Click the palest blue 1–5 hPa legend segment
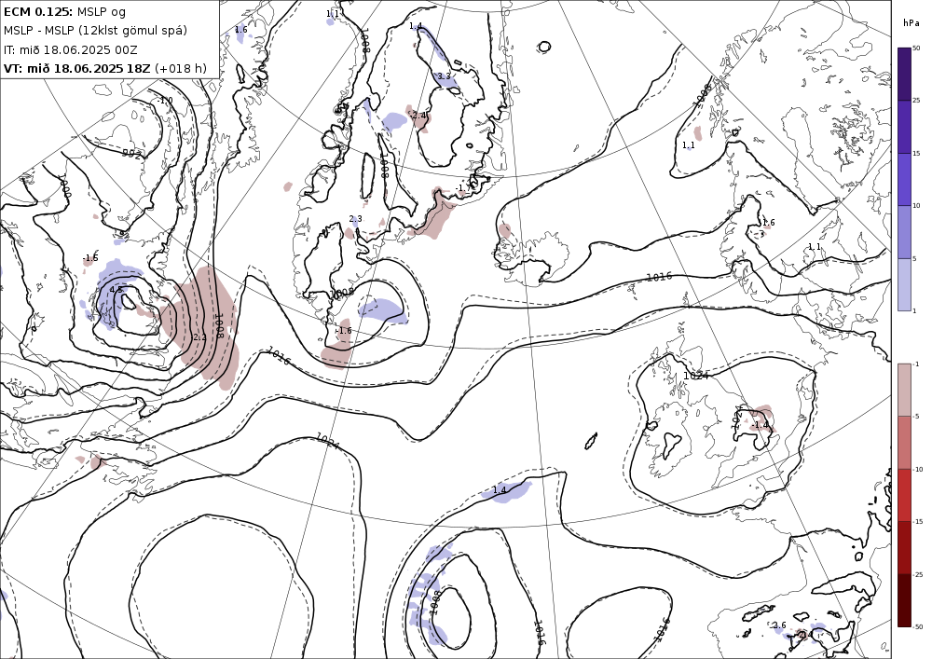932x659 pixels. pos(904,284)
